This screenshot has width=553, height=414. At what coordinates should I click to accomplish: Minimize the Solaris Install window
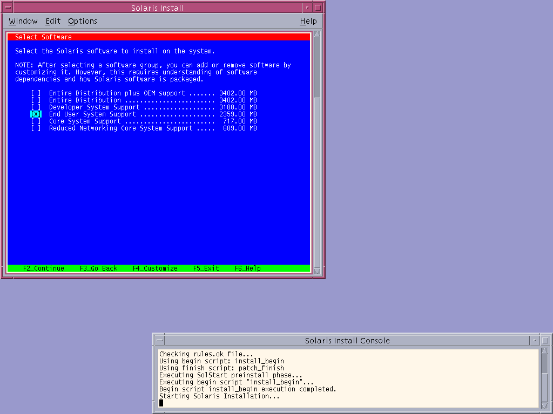click(307, 8)
